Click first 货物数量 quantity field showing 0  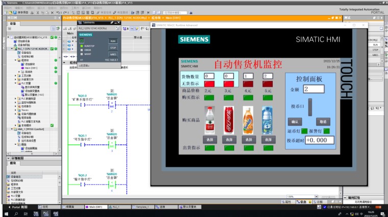pos(209,76)
